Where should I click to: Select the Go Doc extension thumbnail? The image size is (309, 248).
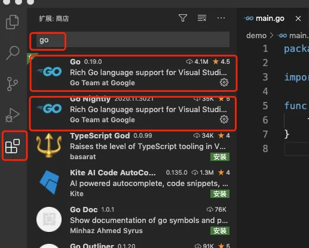point(49,219)
